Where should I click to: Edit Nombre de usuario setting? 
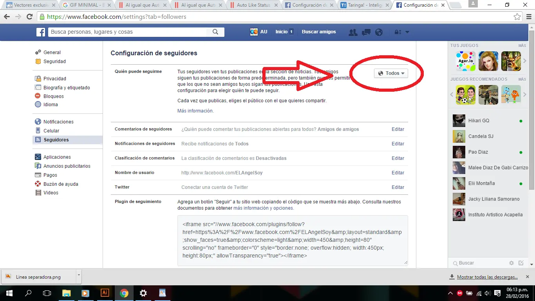[x=398, y=173]
